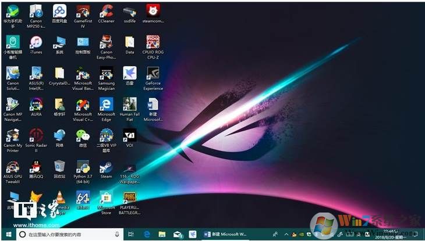Select the Steam desktop icon

point(106,167)
